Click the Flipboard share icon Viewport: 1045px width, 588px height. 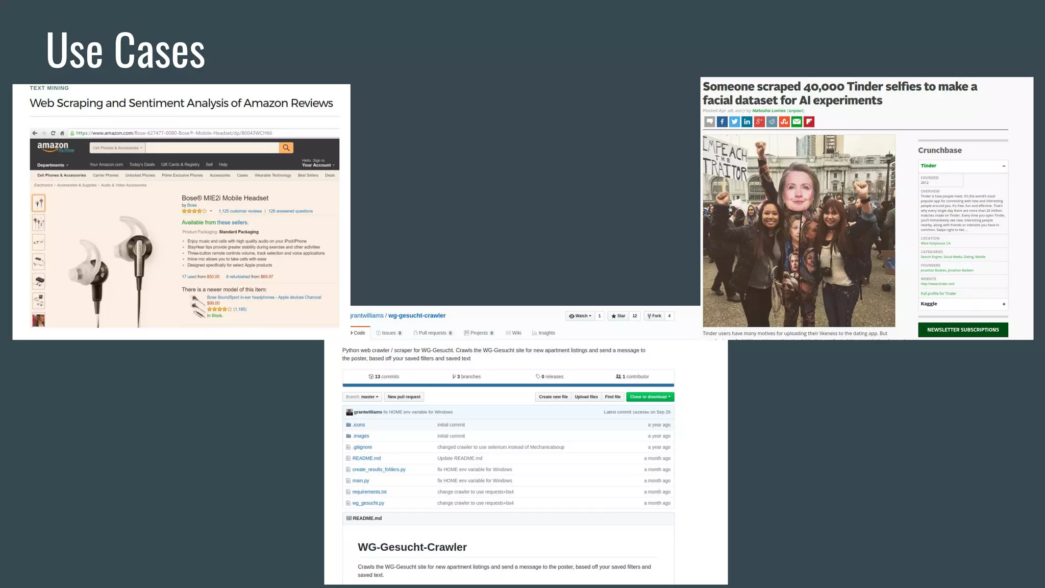[x=809, y=121]
